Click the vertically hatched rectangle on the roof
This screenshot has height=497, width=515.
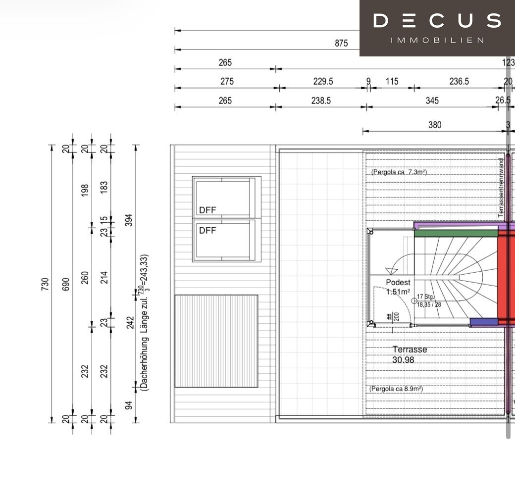point(216,341)
